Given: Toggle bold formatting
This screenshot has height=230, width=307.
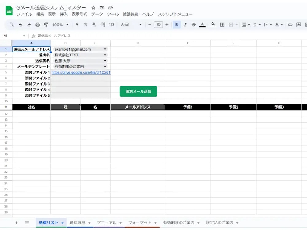Looking at the screenshot, I should [x=177, y=25].
